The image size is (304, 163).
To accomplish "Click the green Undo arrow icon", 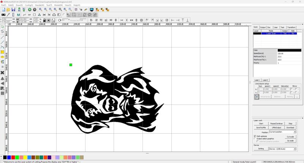I will [30, 9].
